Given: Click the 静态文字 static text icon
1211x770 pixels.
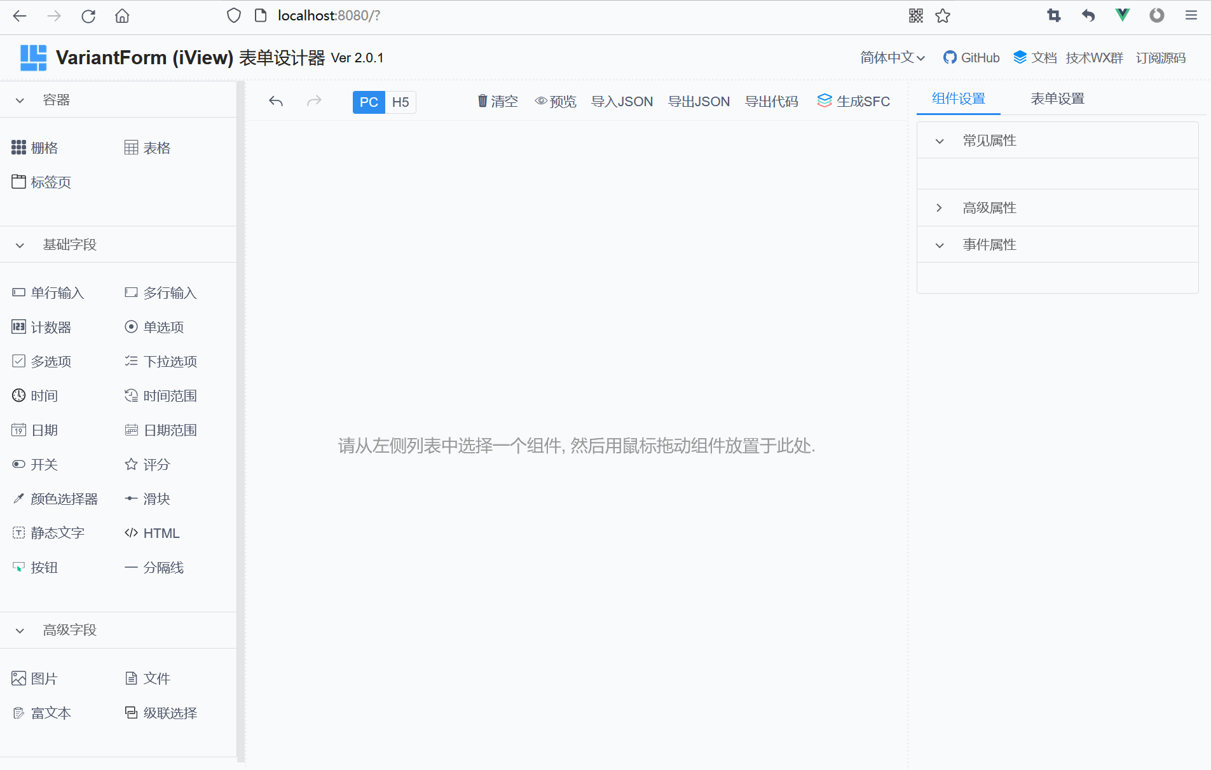Looking at the screenshot, I should pos(19,533).
